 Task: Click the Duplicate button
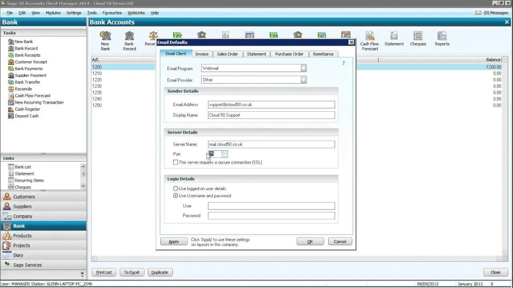coord(160,272)
